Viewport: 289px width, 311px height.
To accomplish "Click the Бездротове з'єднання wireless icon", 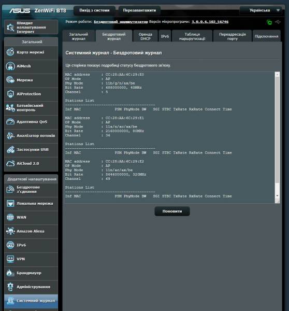I will click(10, 189).
